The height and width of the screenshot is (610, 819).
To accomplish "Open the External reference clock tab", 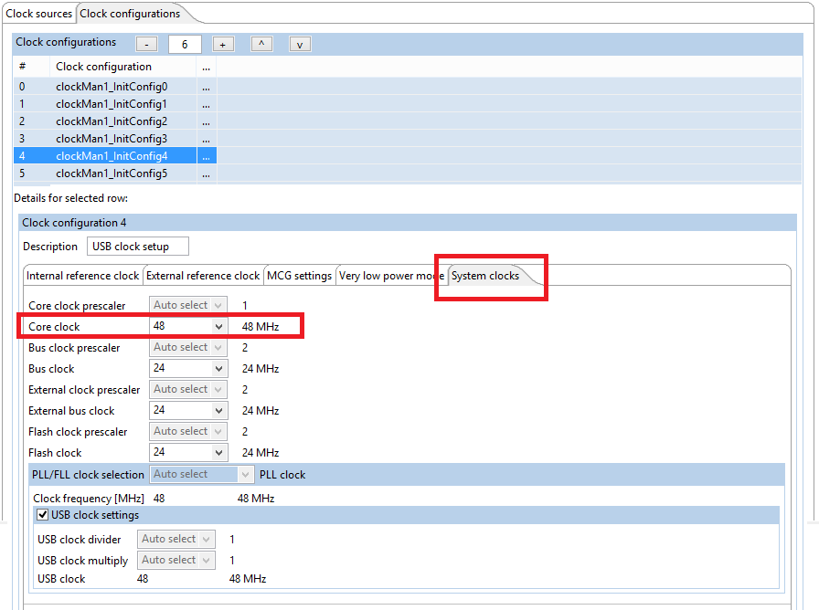I will (x=203, y=276).
